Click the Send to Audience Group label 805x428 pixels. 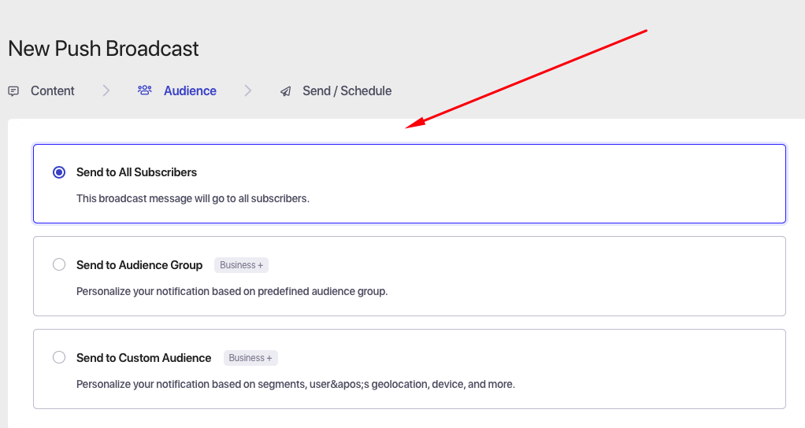pyautogui.click(x=139, y=265)
